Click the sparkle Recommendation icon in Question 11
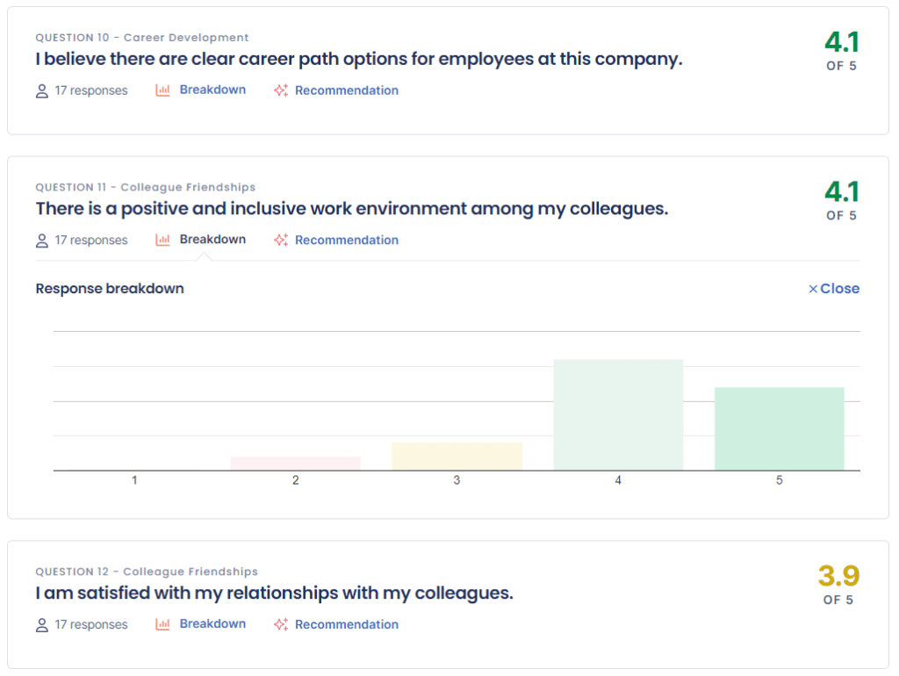 281,240
